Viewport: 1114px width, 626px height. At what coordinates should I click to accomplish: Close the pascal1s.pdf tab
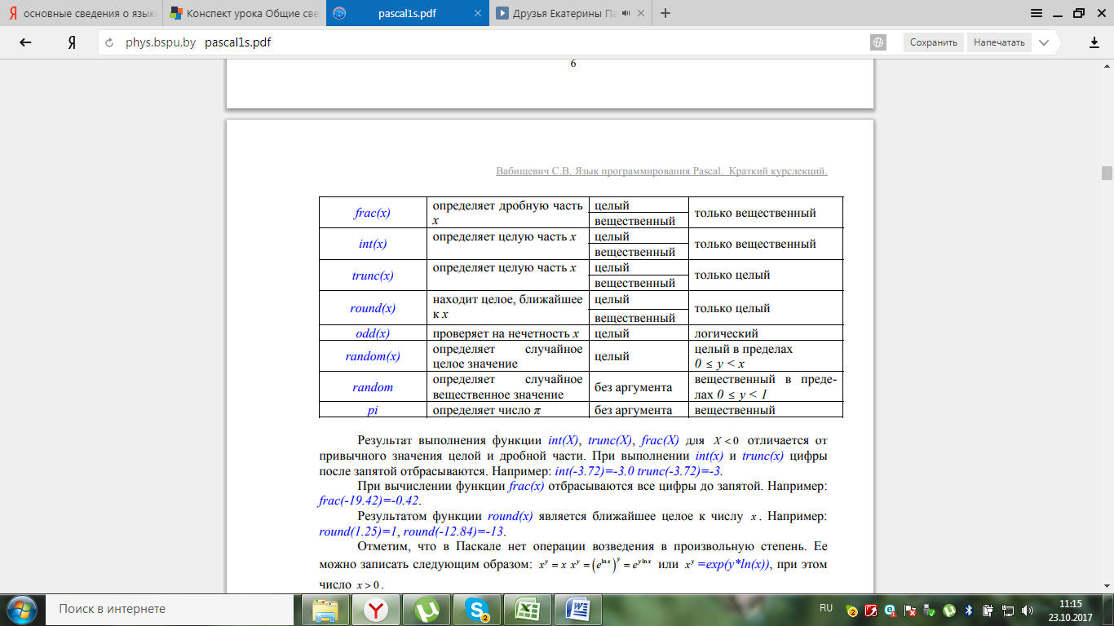pyautogui.click(x=476, y=13)
